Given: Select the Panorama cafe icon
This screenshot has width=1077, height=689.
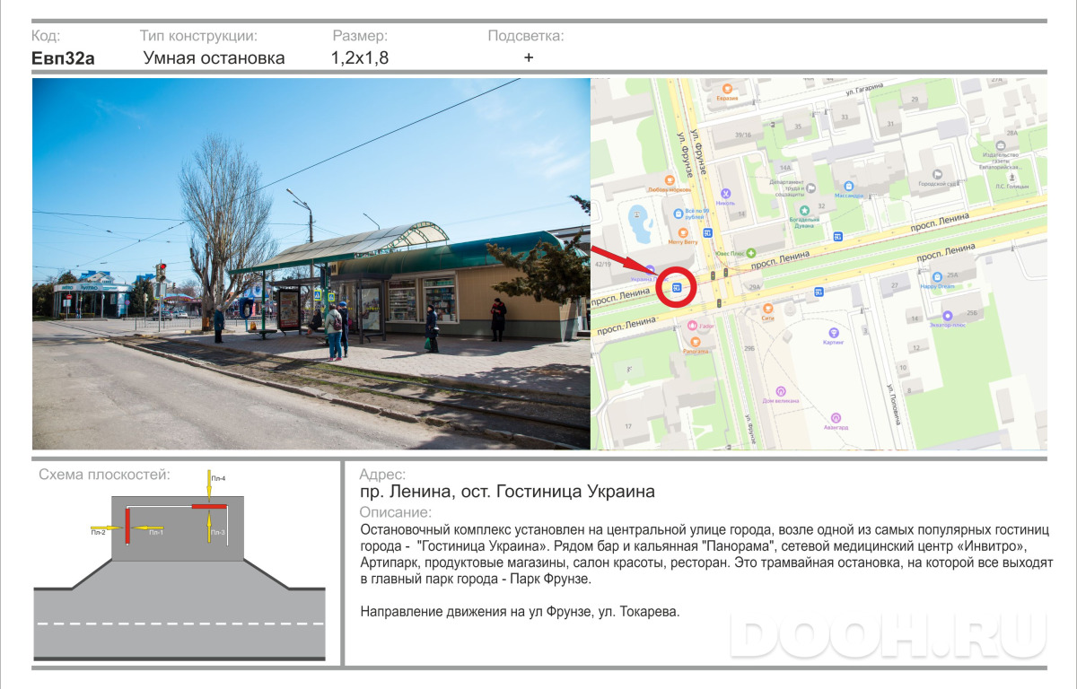Looking at the screenshot, I should coord(696,341).
